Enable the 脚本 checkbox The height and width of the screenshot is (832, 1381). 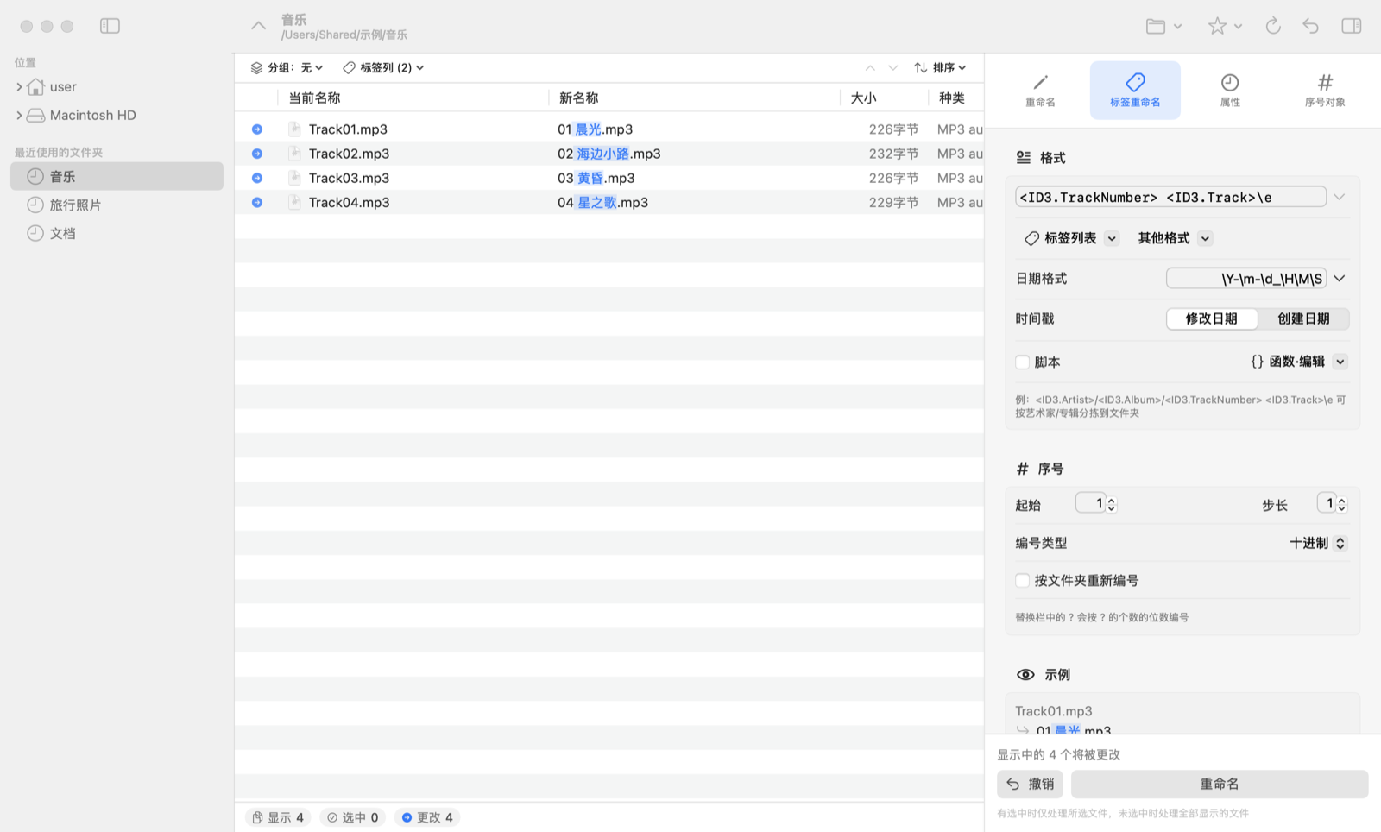1023,362
